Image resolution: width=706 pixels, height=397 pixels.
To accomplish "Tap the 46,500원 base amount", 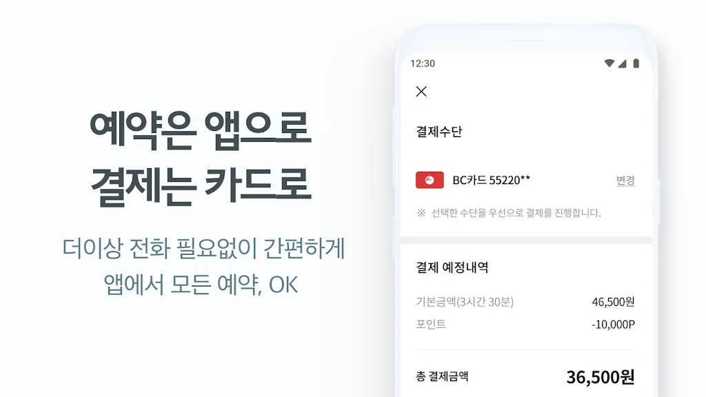I will point(613,302).
